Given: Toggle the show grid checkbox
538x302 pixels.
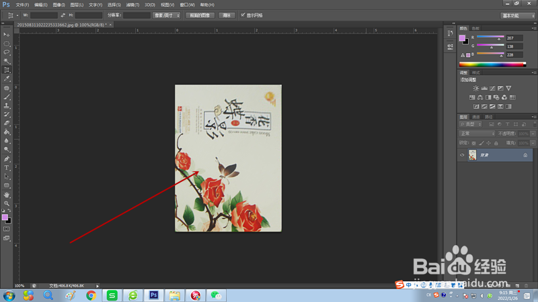Looking at the screenshot, I should tap(243, 15).
